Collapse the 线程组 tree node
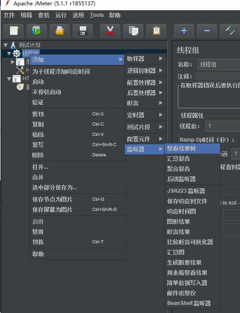 9,53
